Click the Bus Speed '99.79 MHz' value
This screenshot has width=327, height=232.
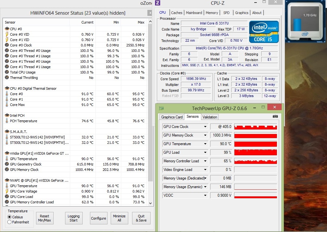pyautogui.click(x=196, y=90)
